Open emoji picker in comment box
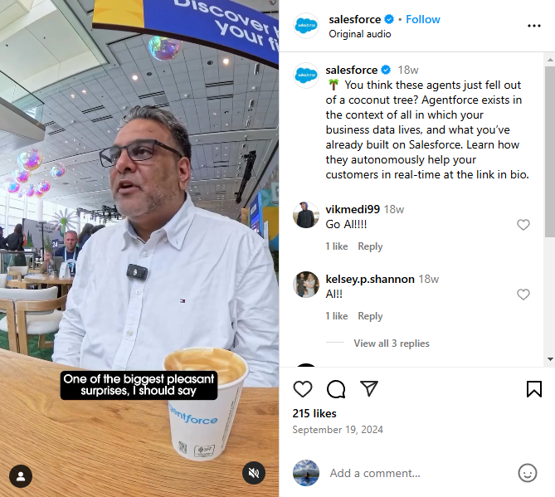 (528, 473)
